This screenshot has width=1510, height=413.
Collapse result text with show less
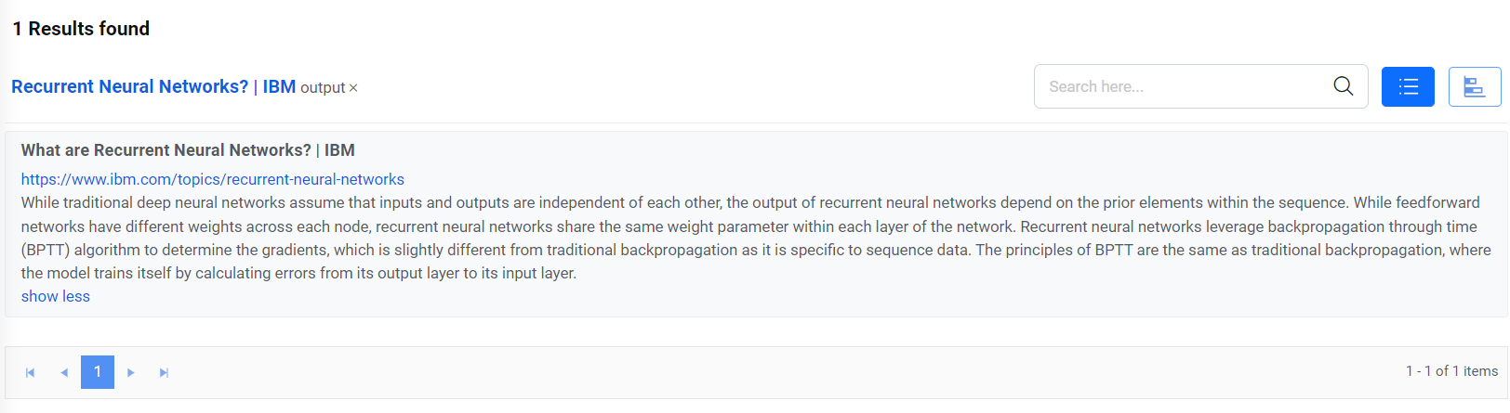(x=56, y=296)
